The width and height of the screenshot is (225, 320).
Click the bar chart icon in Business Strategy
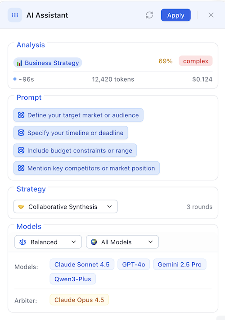point(19,63)
